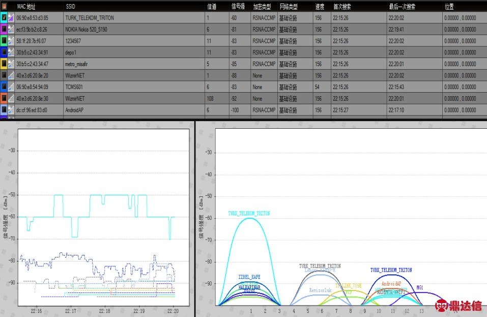
Task: Select the MAC address 06:90:e8:53:d3:85
Action: (32, 18)
